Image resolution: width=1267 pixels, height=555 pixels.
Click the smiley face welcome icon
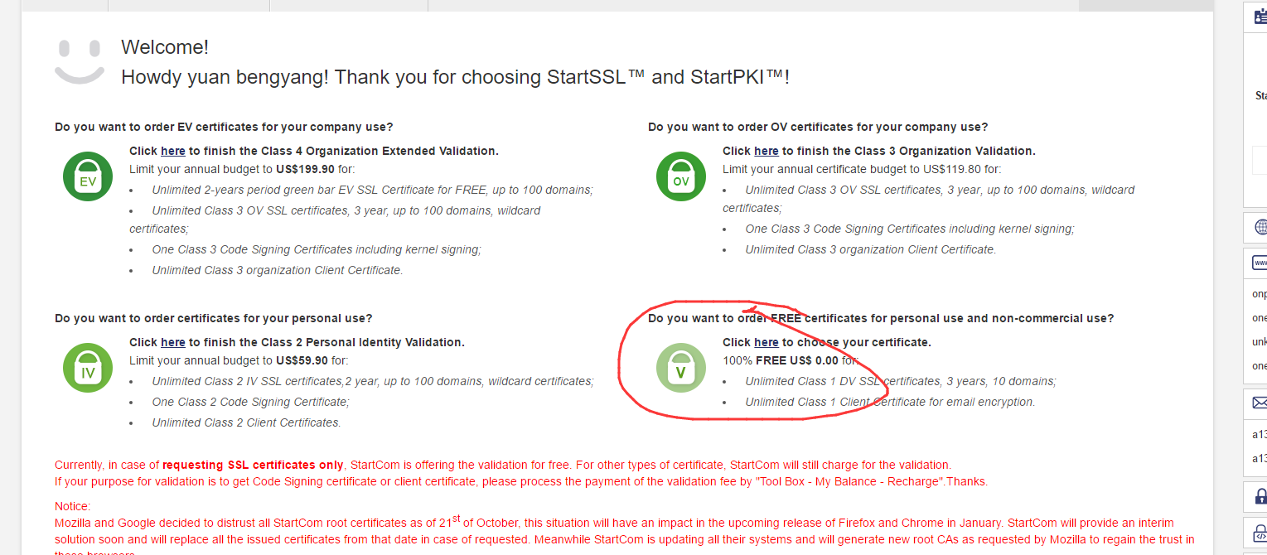coord(80,60)
